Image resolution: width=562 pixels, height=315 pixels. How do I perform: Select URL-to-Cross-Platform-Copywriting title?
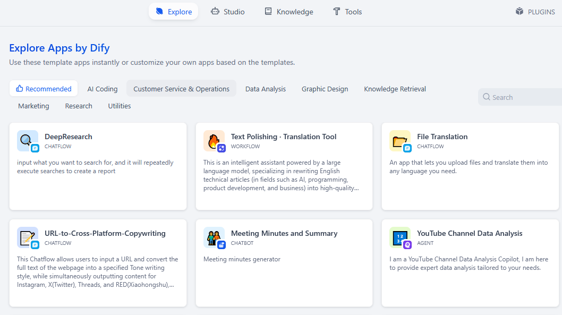105,233
